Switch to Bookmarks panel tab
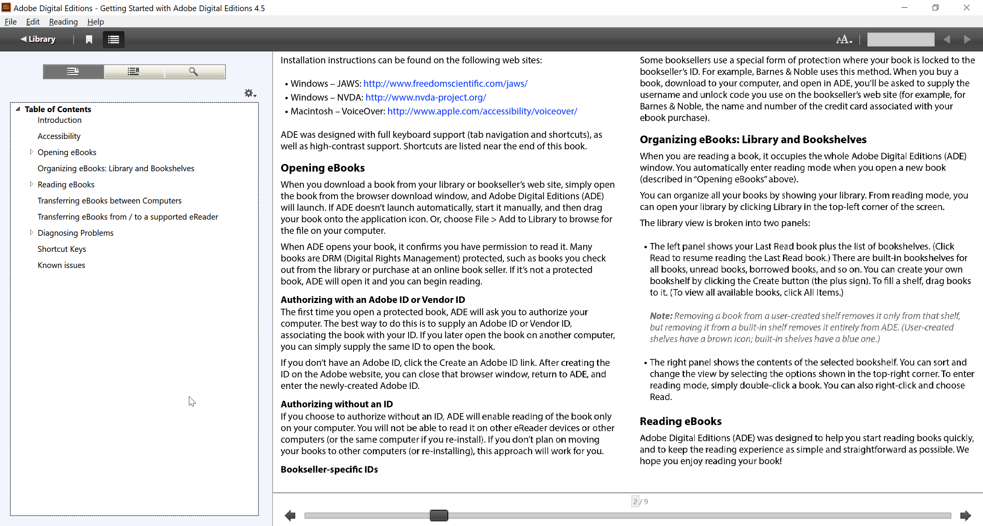The height and width of the screenshot is (526, 983). click(x=134, y=72)
